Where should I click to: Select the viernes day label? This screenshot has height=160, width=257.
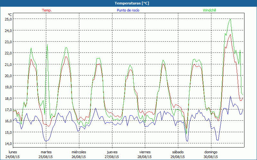(145, 152)
